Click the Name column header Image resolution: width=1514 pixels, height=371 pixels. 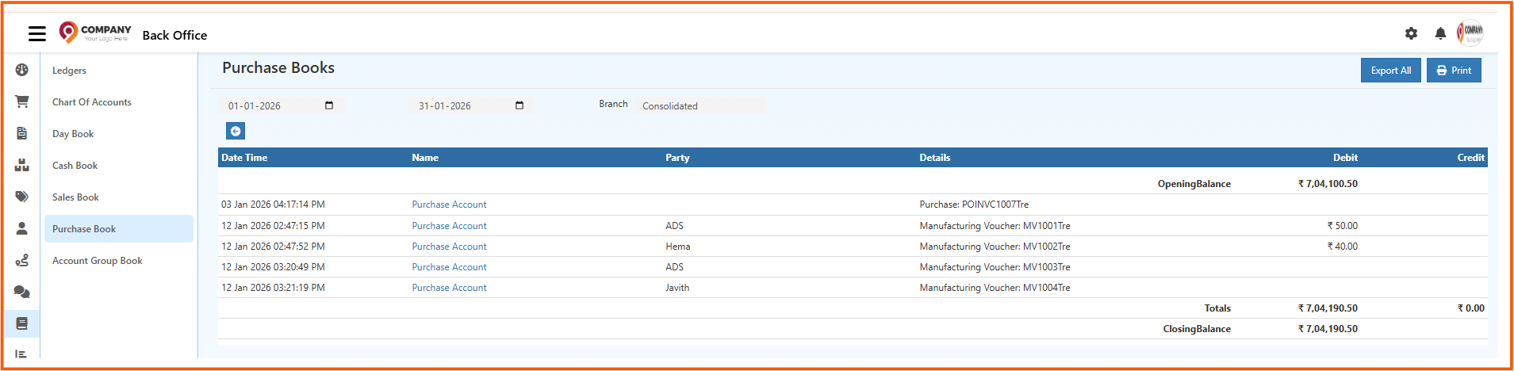[x=425, y=158]
